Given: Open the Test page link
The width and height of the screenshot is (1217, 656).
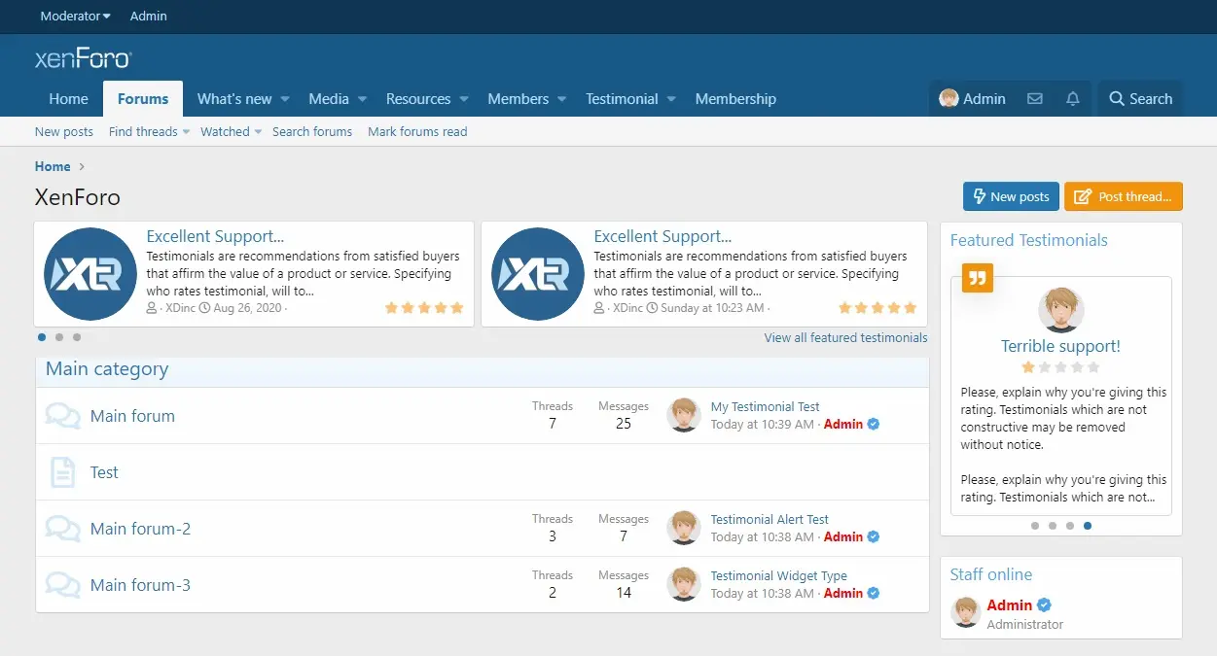Looking at the screenshot, I should tap(104, 472).
